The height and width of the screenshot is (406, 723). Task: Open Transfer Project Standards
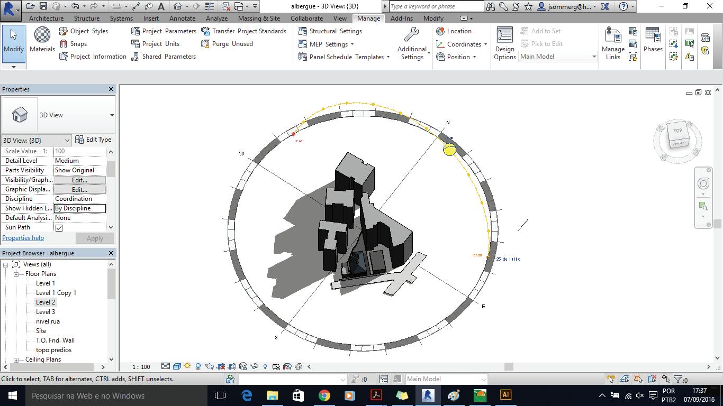coord(243,31)
